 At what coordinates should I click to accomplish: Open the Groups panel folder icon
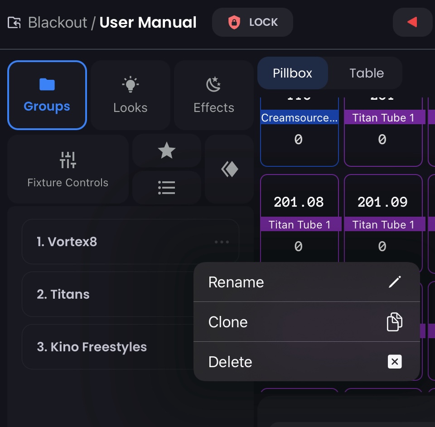(47, 84)
